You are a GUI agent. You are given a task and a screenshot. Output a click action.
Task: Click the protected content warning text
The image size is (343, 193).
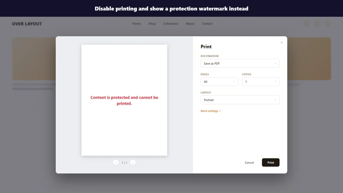tap(124, 100)
